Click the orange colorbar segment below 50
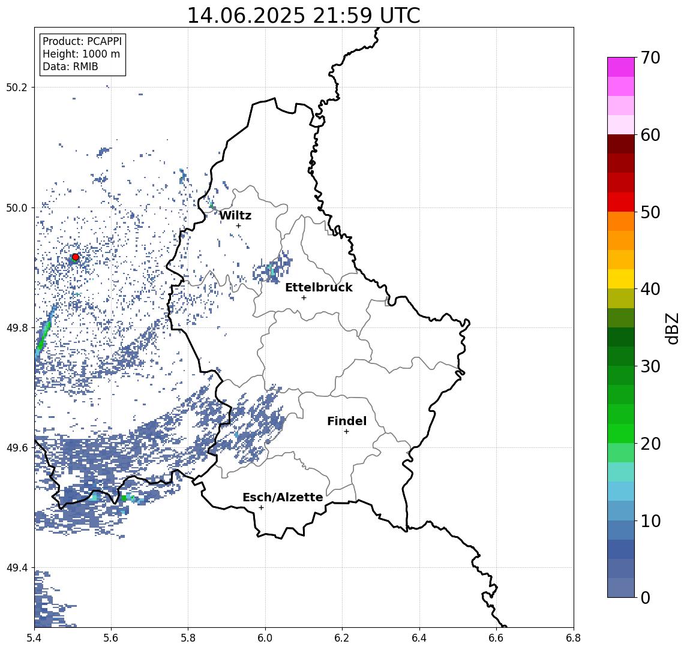687x650 pixels. (621, 221)
